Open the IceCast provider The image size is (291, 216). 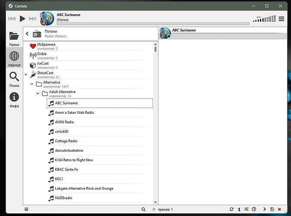[x=91, y=65]
